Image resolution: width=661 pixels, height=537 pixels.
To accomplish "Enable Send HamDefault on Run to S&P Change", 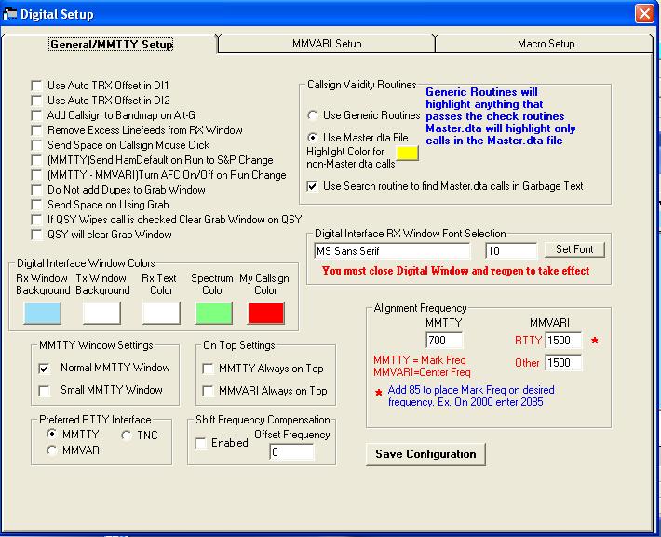I will [x=36, y=160].
